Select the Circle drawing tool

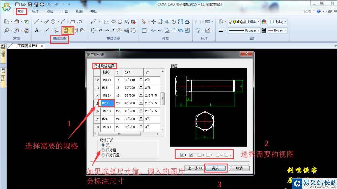coord(53,21)
